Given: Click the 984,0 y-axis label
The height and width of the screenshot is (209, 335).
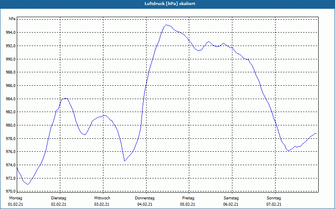Looking at the screenshot, I should pos(11,99).
